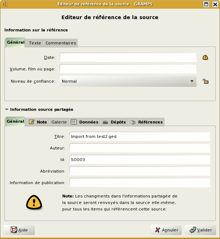The image size is (220, 239).
Task: Click the Titre text field
Action: click(139, 136)
